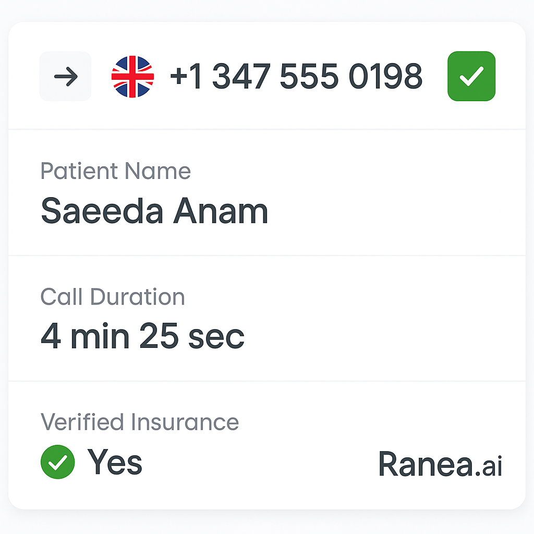Viewport: 534px width, 534px height.
Task: Click the word Insurance in the label
Action: click(185, 422)
